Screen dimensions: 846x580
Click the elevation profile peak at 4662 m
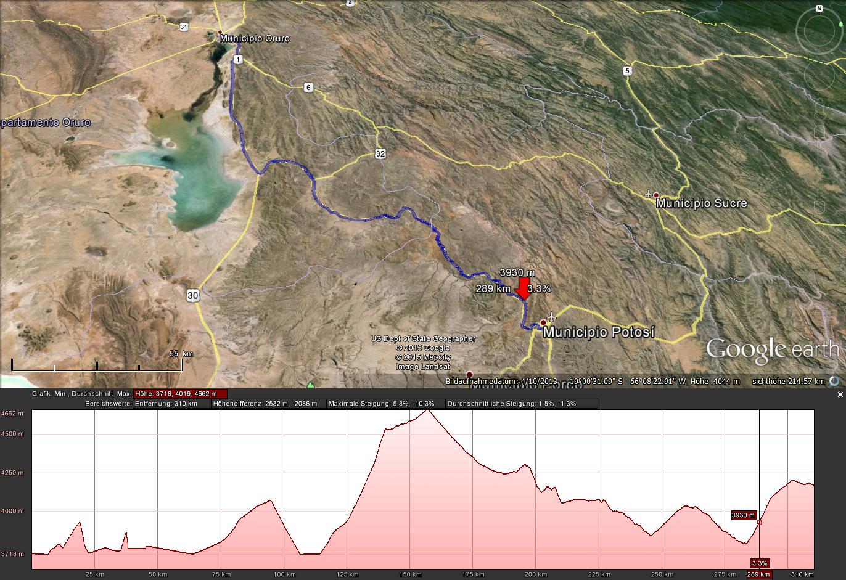tap(427, 410)
